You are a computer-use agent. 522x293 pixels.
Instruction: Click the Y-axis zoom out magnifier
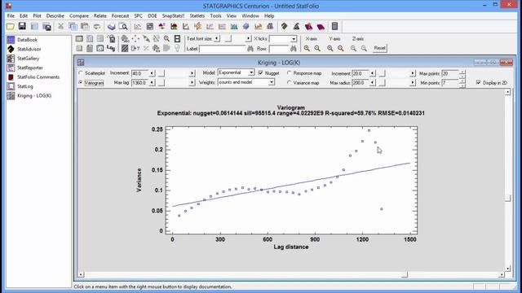coord(341,49)
